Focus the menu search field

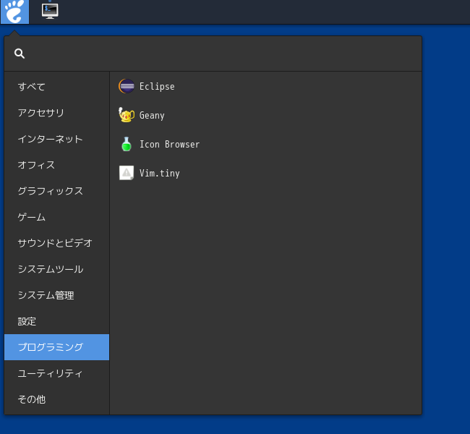pyautogui.click(x=213, y=54)
